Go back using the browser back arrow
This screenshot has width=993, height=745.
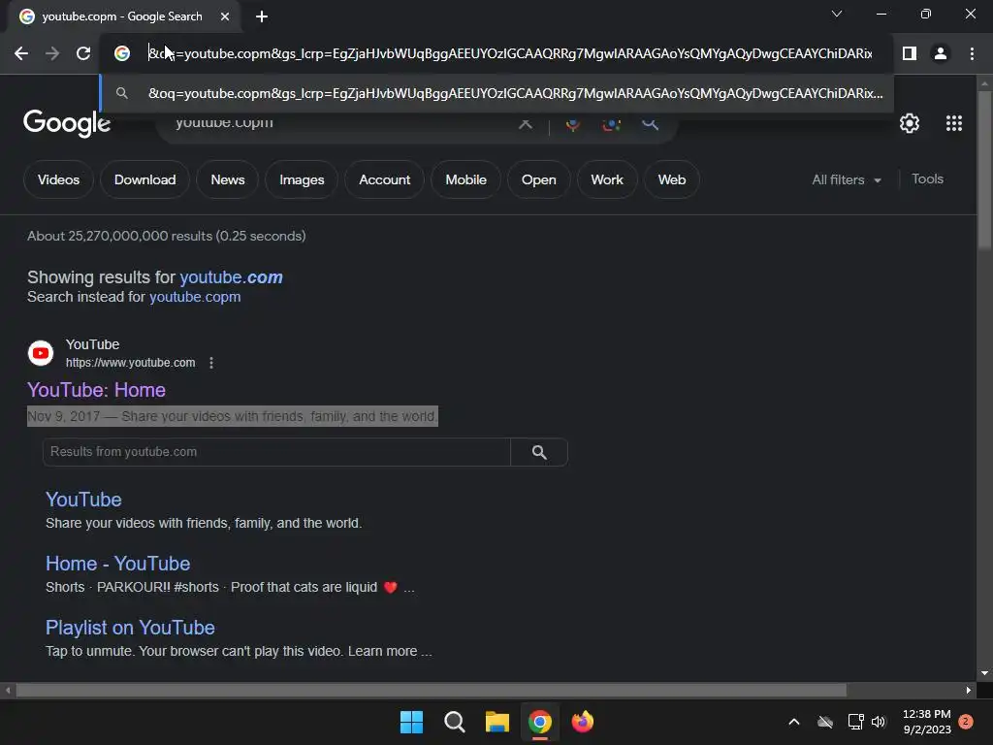[21, 54]
